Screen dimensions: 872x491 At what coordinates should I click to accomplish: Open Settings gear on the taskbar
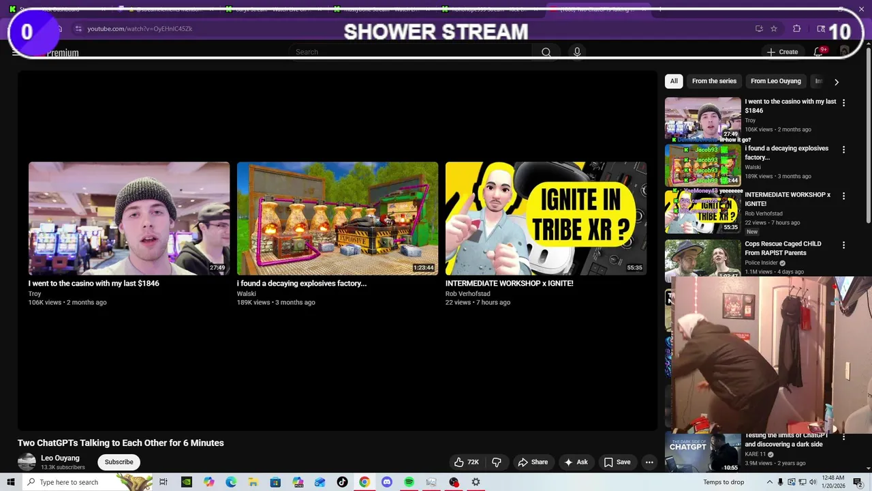(476, 482)
